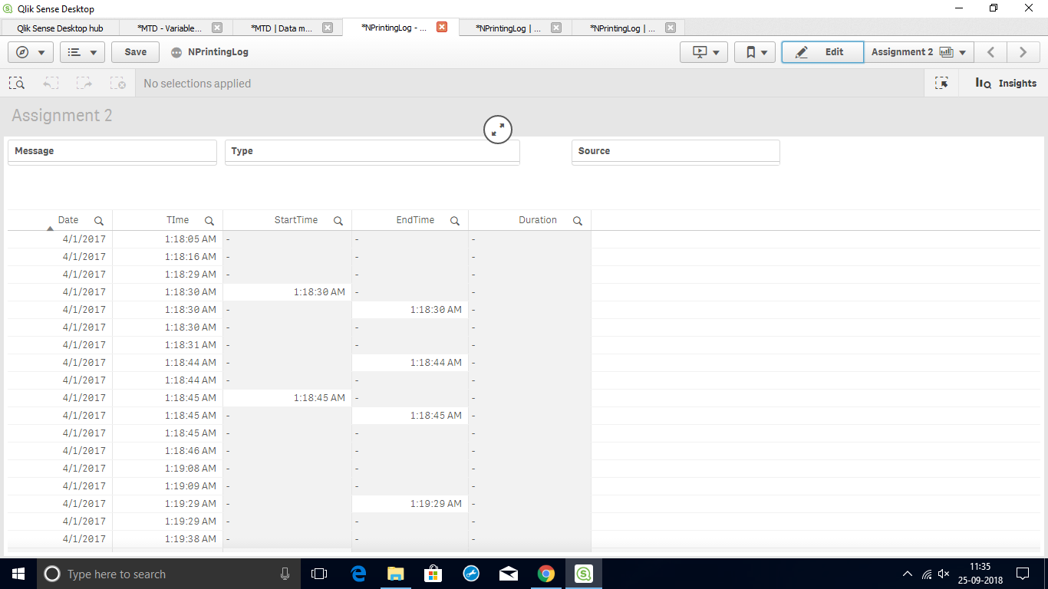Click the Windows taskbar search box

[x=169, y=574]
